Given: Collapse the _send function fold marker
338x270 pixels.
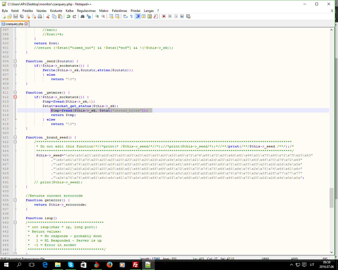Looking at the screenshot, I should coord(15,61).
